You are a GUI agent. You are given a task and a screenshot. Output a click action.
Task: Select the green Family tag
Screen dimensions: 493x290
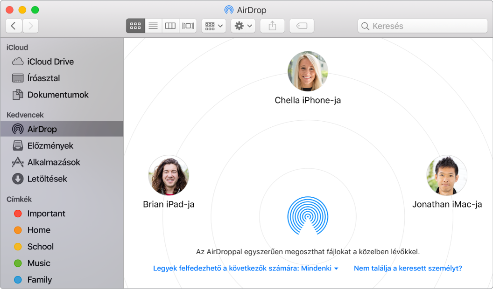point(41,280)
